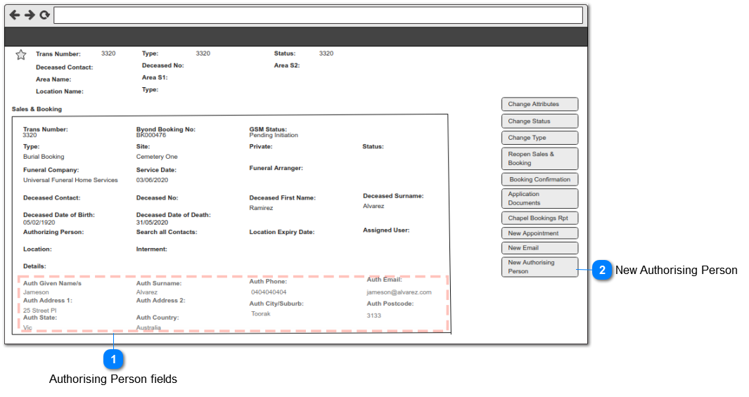The height and width of the screenshot is (397, 749).
Task: Create a New Appointment
Action: click(540, 233)
